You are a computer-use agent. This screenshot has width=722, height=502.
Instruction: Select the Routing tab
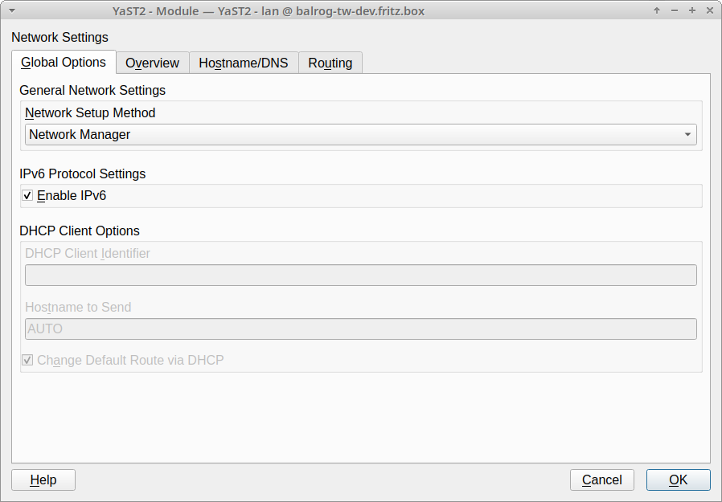pyautogui.click(x=330, y=63)
